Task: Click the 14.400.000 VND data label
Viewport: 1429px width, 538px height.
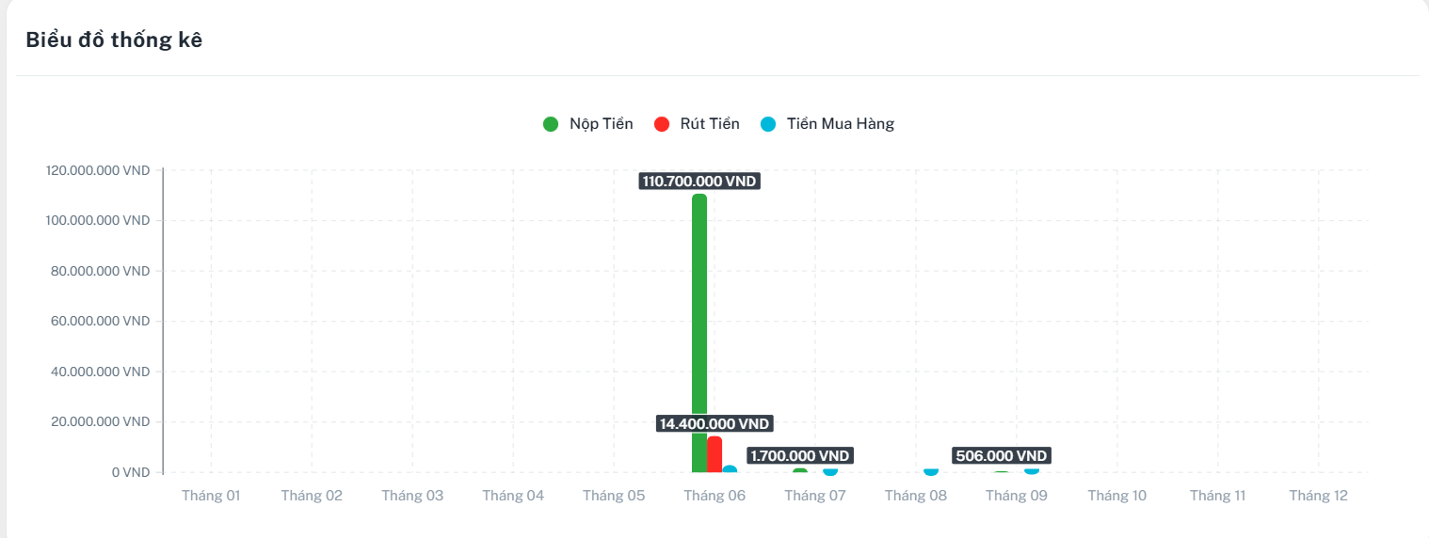Action: [x=714, y=424]
